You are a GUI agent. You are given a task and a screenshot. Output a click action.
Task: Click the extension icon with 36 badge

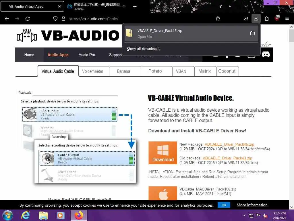point(277,18)
